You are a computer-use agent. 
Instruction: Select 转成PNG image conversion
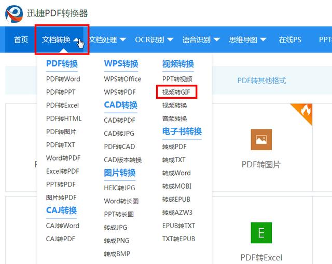tap(116, 241)
